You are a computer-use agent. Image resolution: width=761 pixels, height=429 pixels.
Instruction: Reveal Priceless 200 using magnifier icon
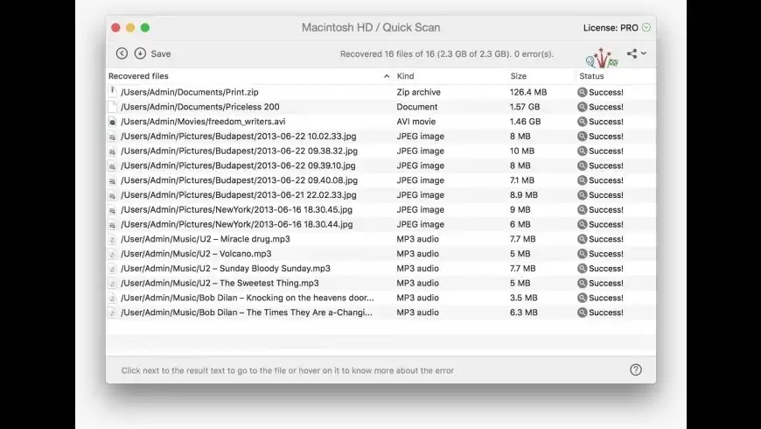coord(583,107)
